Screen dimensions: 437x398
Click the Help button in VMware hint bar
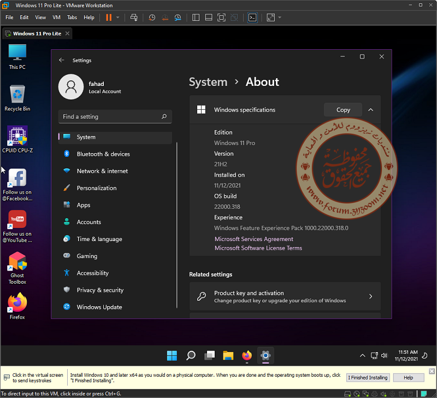click(x=408, y=378)
